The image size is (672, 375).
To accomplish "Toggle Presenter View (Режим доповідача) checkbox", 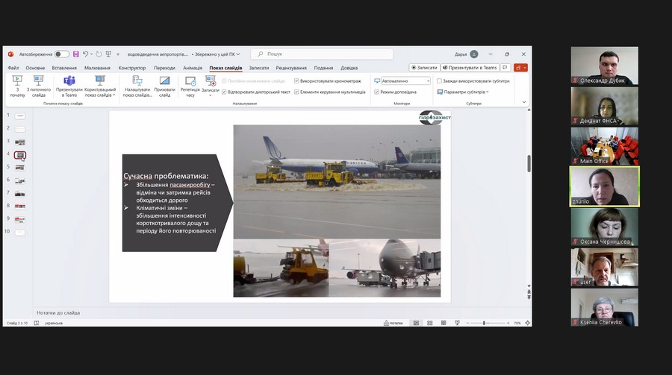I will 377,92.
